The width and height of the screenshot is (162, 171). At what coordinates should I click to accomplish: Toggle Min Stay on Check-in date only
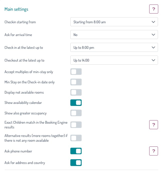coord(76,82)
